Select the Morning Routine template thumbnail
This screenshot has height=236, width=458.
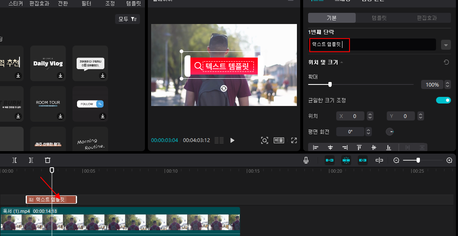(90, 139)
